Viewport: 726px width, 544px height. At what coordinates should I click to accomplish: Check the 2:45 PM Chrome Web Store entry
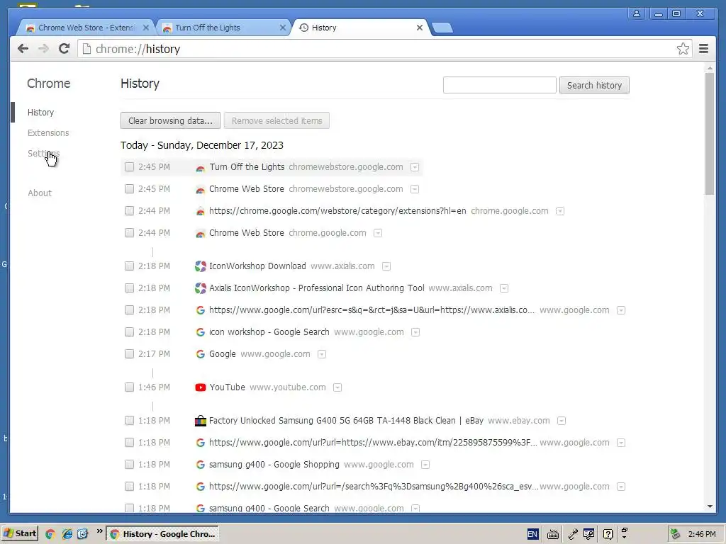(129, 188)
